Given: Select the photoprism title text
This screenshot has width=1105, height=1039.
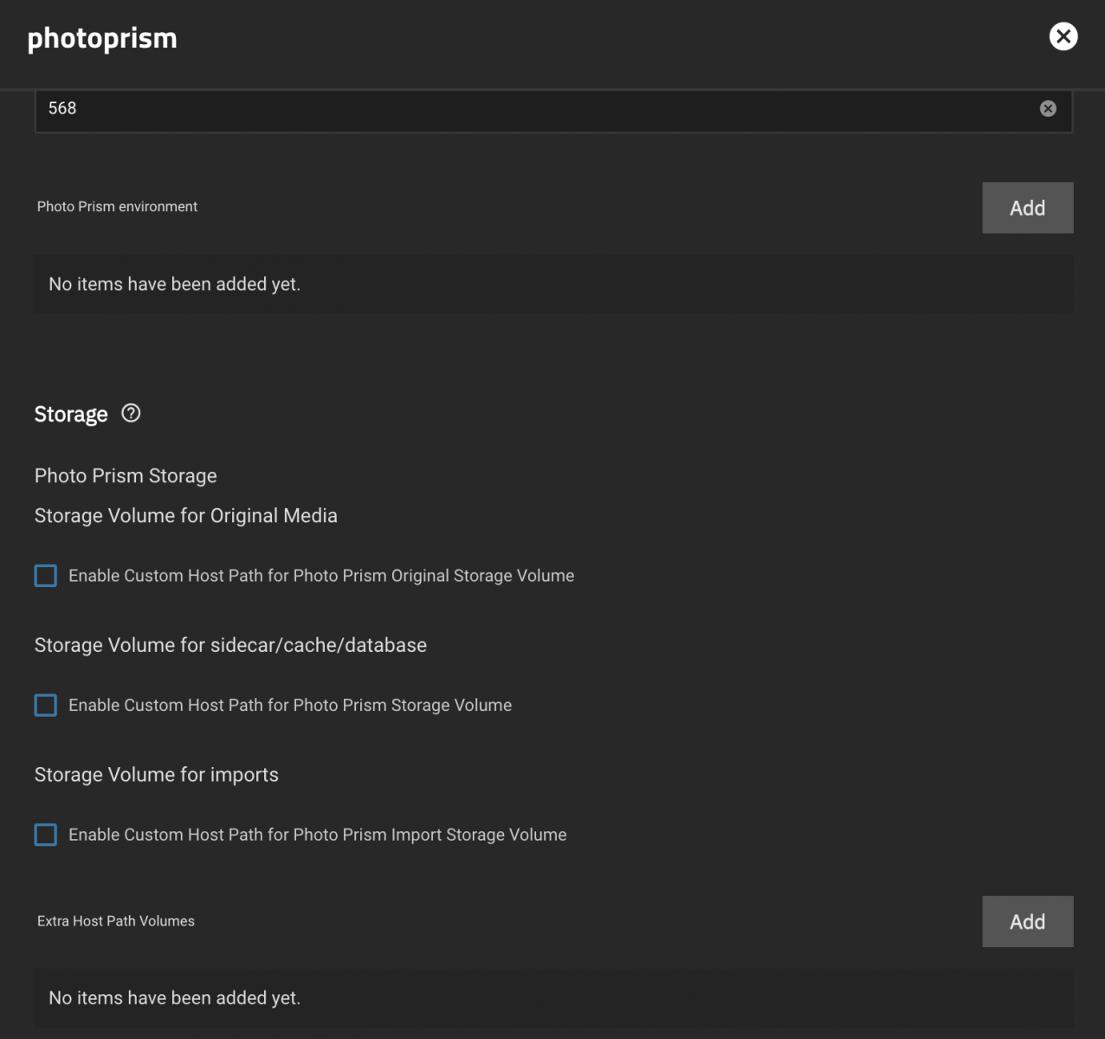Looking at the screenshot, I should point(102,39).
